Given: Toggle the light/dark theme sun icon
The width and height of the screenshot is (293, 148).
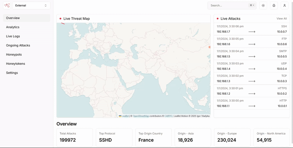Looking at the screenshot, I should pyautogui.click(x=263, y=5).
